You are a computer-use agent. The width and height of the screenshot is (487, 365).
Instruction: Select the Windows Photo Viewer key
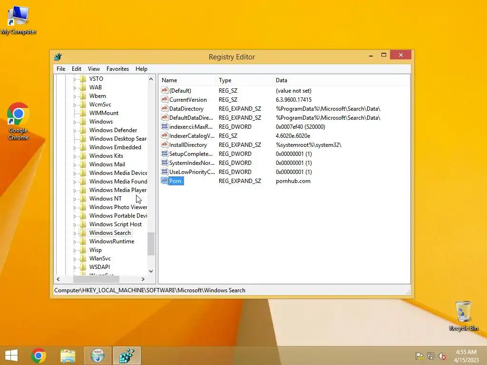118,207
